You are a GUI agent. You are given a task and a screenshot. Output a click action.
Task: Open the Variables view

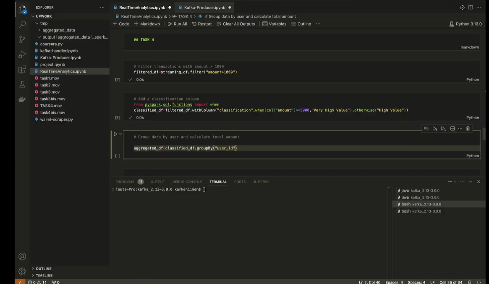click(x=275, y=24)
